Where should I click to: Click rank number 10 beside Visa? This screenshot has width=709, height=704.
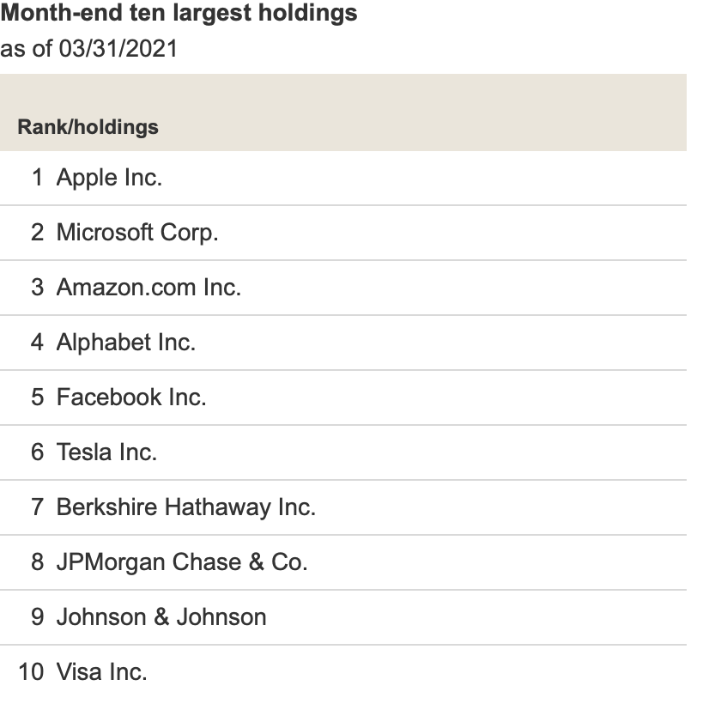coord(31,672)
